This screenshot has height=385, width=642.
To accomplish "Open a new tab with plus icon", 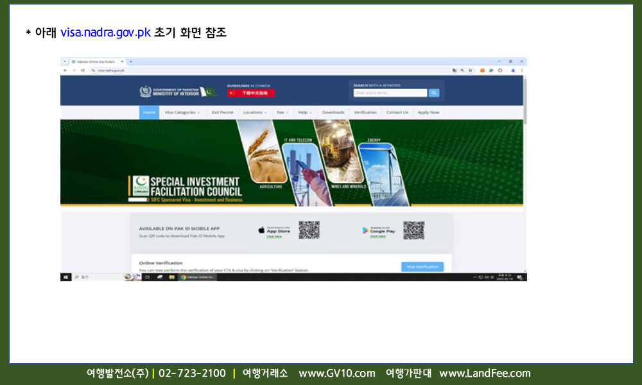I will (x=131, y=62).
